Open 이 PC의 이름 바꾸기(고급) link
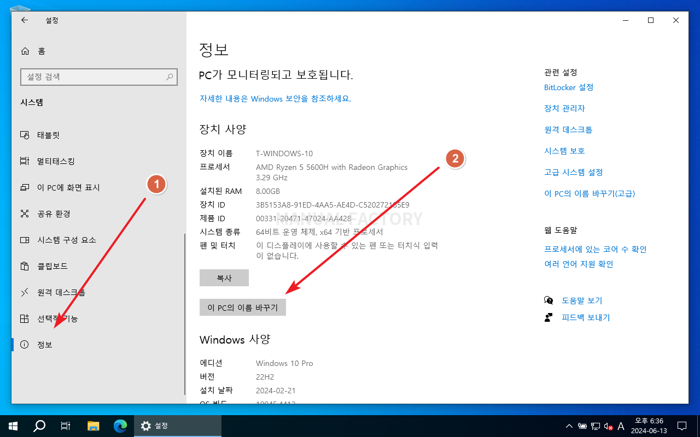 (590, 194)
